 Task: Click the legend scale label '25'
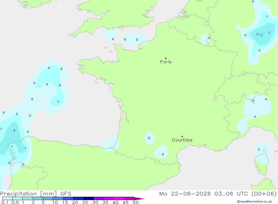coord(85,202)
